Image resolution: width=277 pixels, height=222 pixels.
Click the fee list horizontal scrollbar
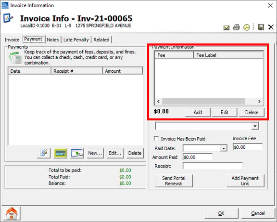pos(204,102)
